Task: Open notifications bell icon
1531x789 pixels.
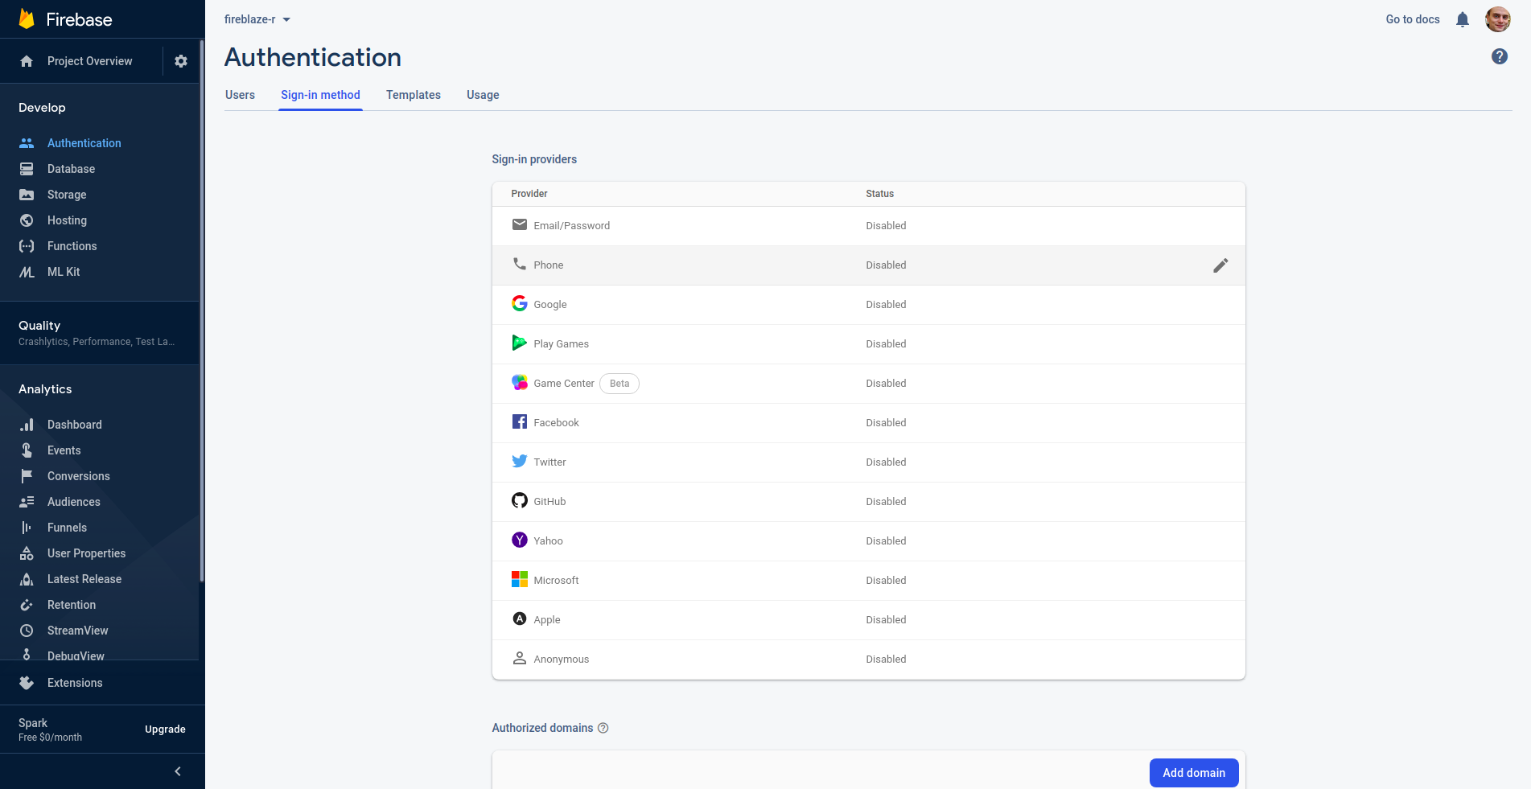Action: tap(1463, 19)
